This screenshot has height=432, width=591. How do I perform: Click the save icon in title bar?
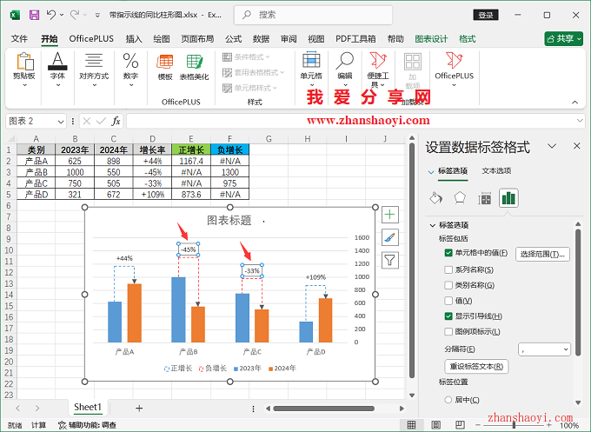click(x=34, y=15)
